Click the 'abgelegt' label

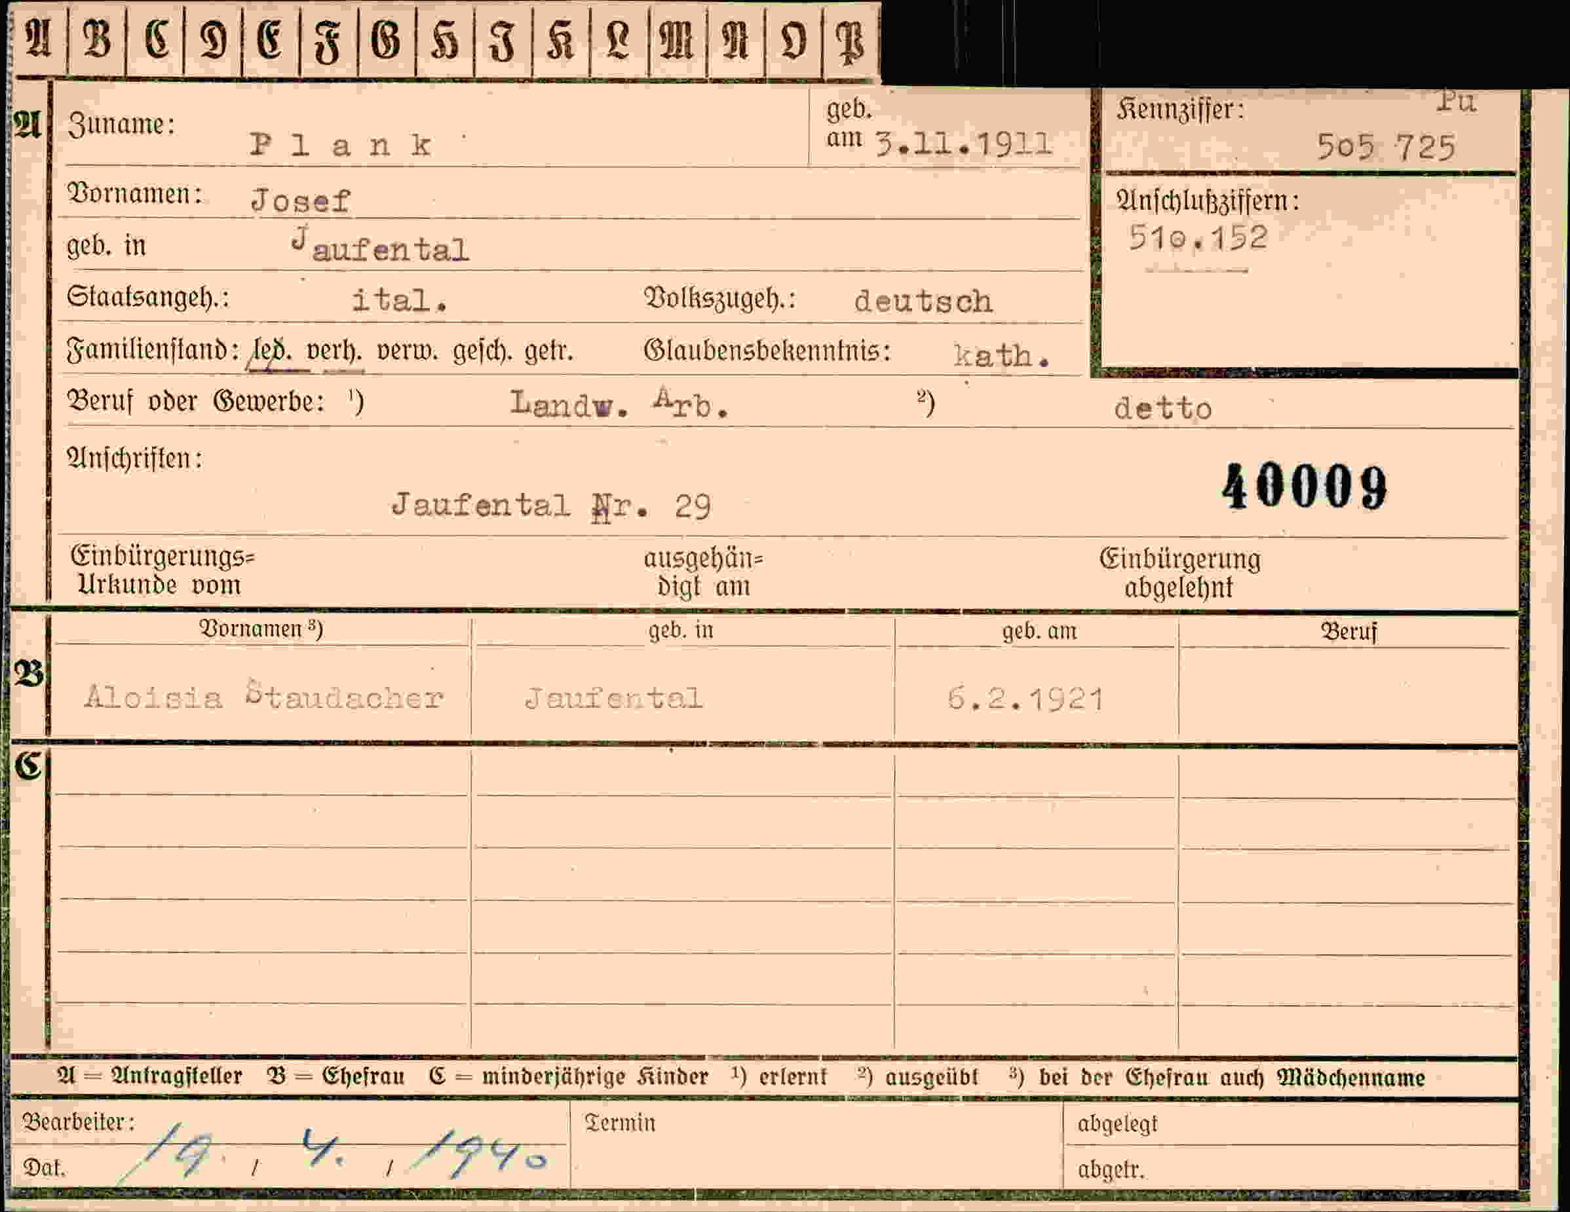[1117, 1124]
